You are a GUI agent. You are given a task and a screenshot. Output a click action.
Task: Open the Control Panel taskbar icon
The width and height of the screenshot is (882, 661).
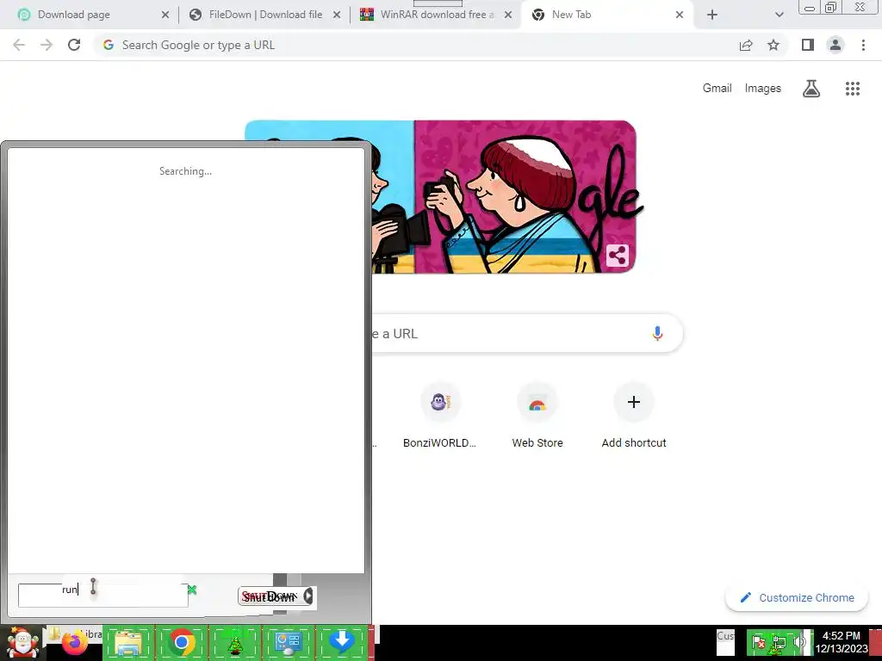[x=288, y=643]
